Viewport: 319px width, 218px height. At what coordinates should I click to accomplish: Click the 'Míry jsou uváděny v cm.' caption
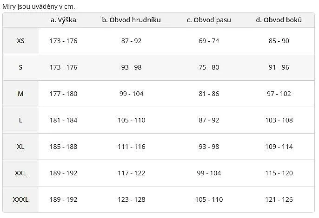[39, 6]
